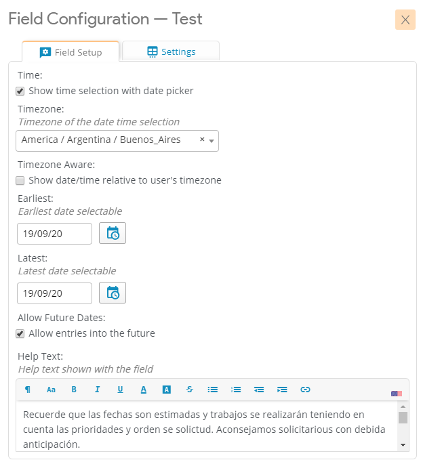
Task: Click the paragraph format icon
Action: 28,390
